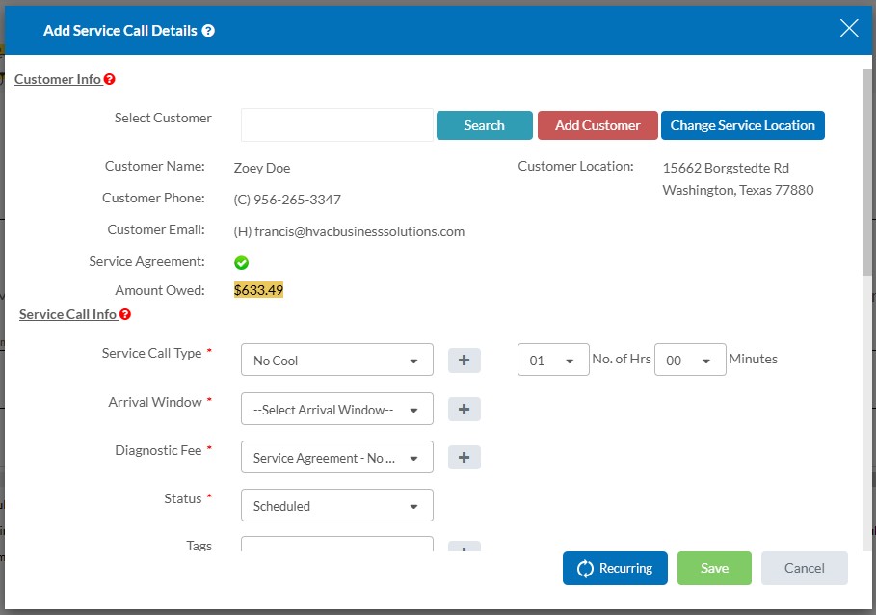
Task: Add new Arrival Window with plus button
Action: pos(465,409)
